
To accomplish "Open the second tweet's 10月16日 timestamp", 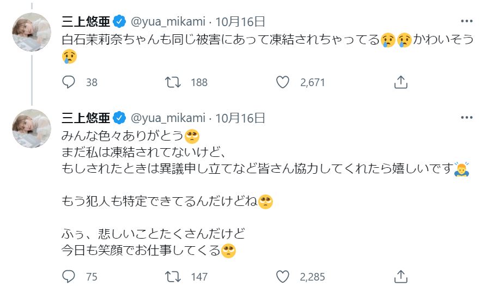I will [x=240, y=118].
